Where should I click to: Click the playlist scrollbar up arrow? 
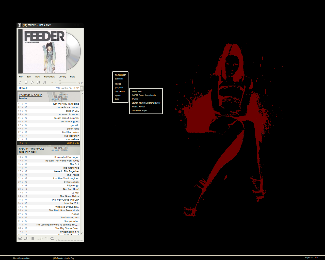tap(82, 93)
